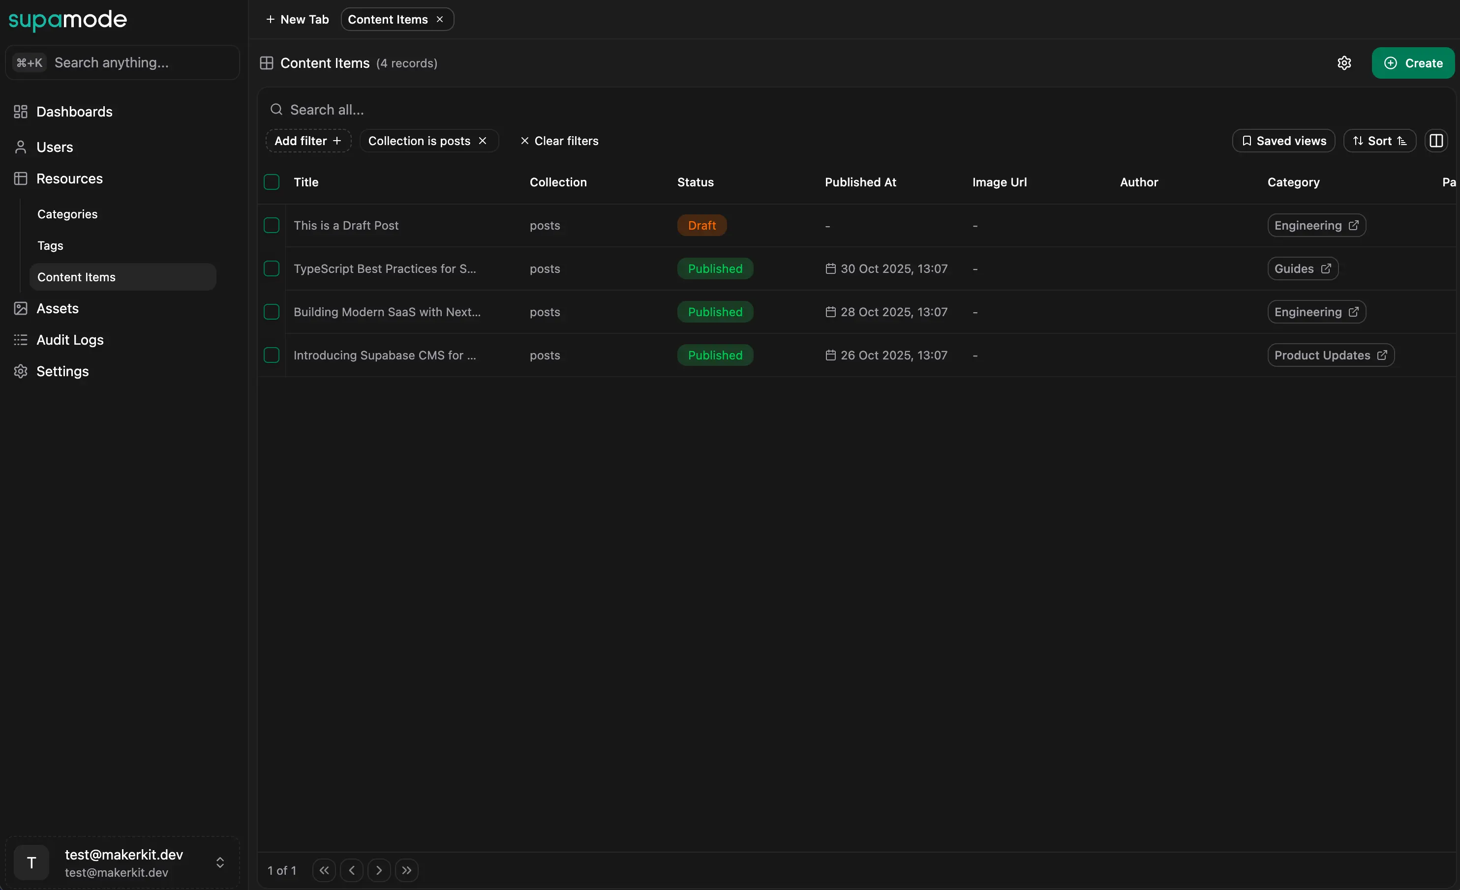Viewport: 1460px width, 890px height.
Task: Switch to the Content Items tab
Action: (388, 19)
